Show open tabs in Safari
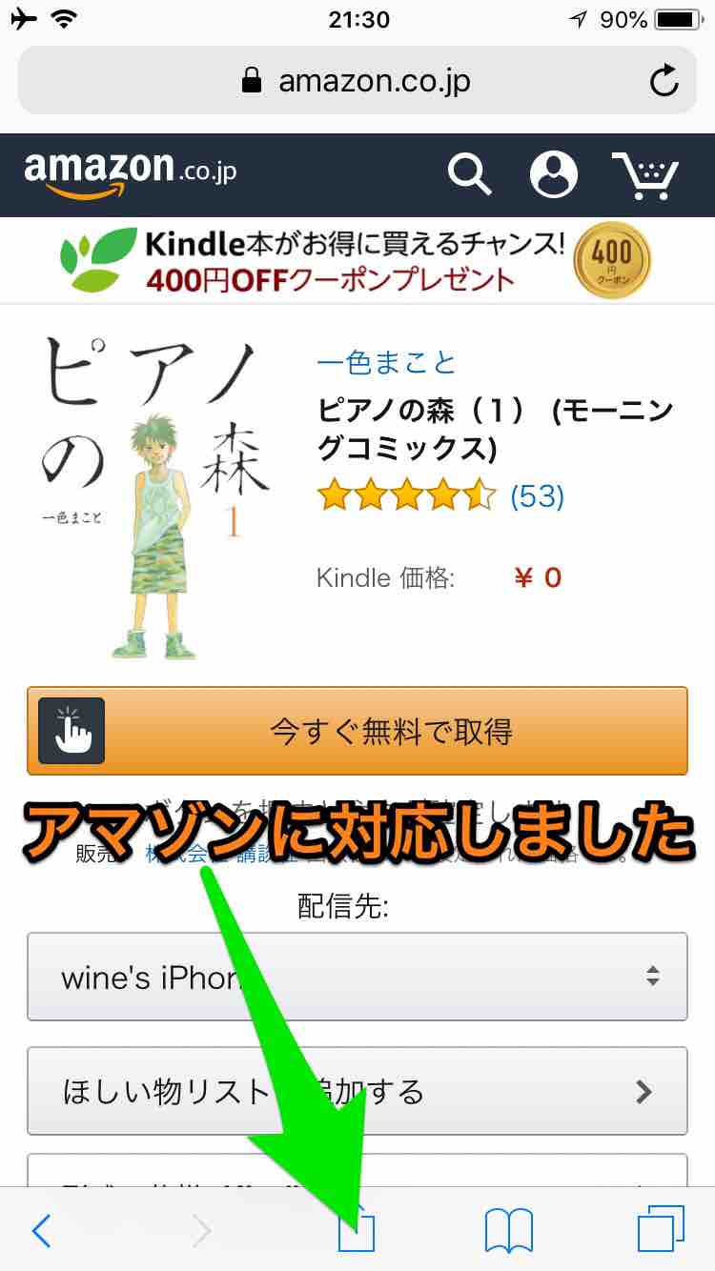The image size is (715, 1271). tap(661, 1230)
